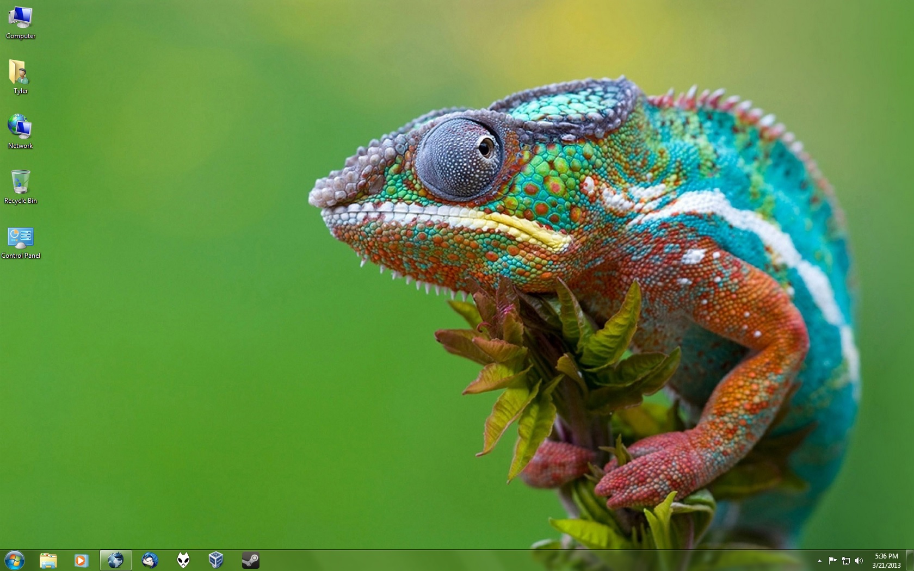Screen dimensions: 914x571
Task: Open the volume speaker tray icon
Action: coord(859,561)
